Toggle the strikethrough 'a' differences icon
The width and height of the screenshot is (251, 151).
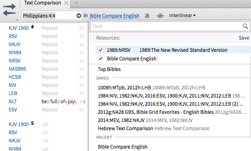click(x=160, y=16)
